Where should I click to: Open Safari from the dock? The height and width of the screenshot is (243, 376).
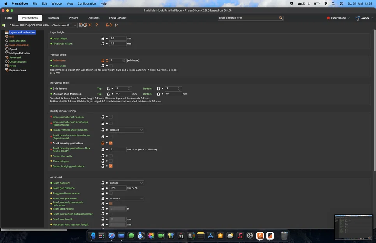pyautogui.click(x=111, y=236)
